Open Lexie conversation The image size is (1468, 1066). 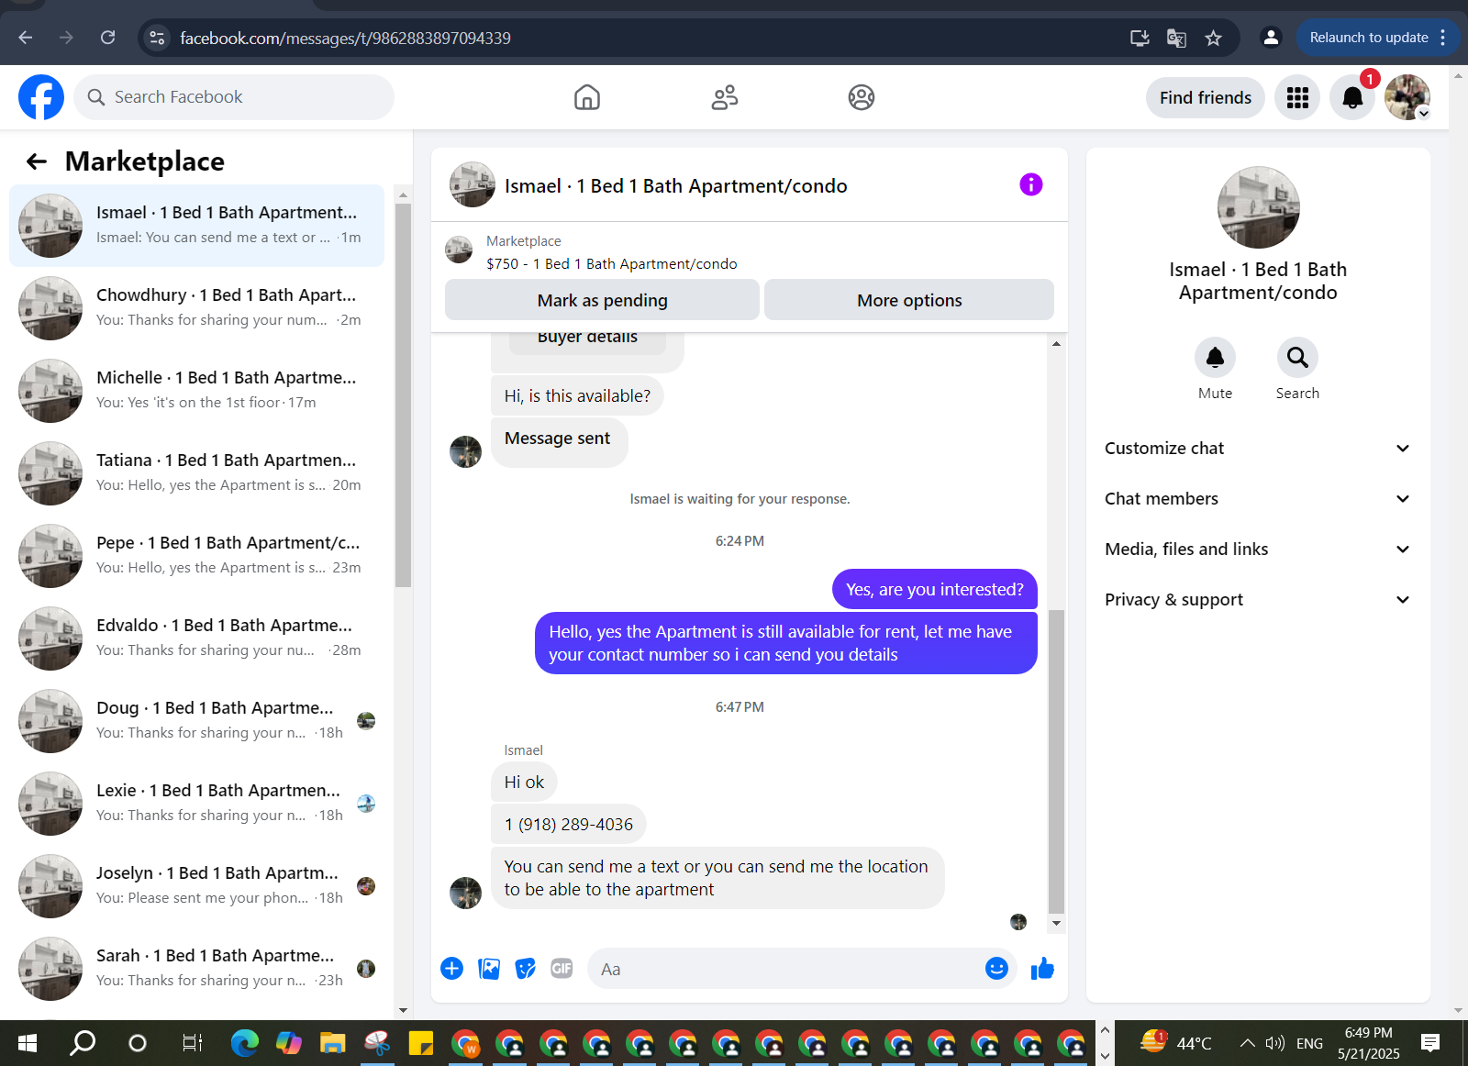coord(197,804)
